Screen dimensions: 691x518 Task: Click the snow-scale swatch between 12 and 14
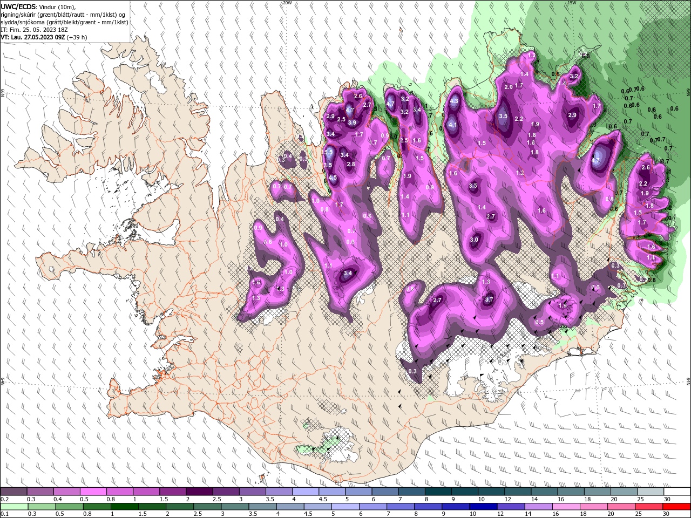[x=517, y=492]
